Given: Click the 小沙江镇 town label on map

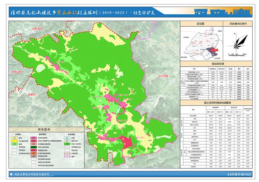Looking at the screenshot, I should [x=164, y=75].
